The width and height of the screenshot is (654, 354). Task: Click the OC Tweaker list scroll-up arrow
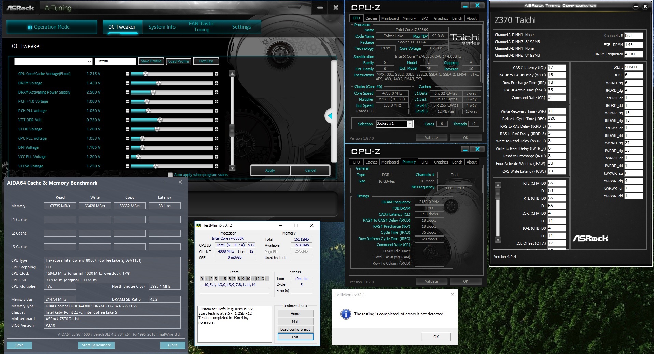[232, 74]
